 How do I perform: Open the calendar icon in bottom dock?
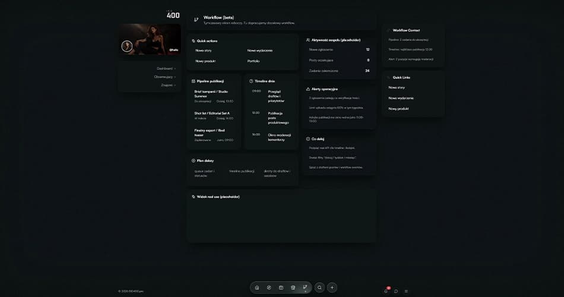[281, 287]
